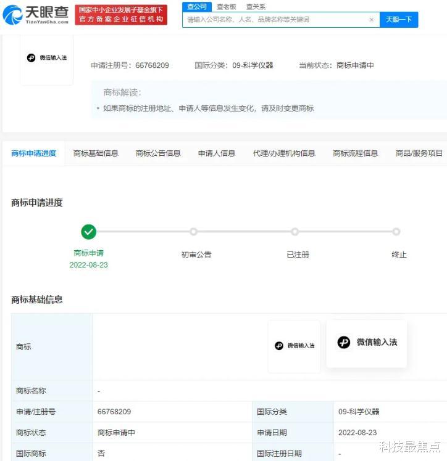
Task: Switch to the 查老板 search tab
Action: pos(226,7)
